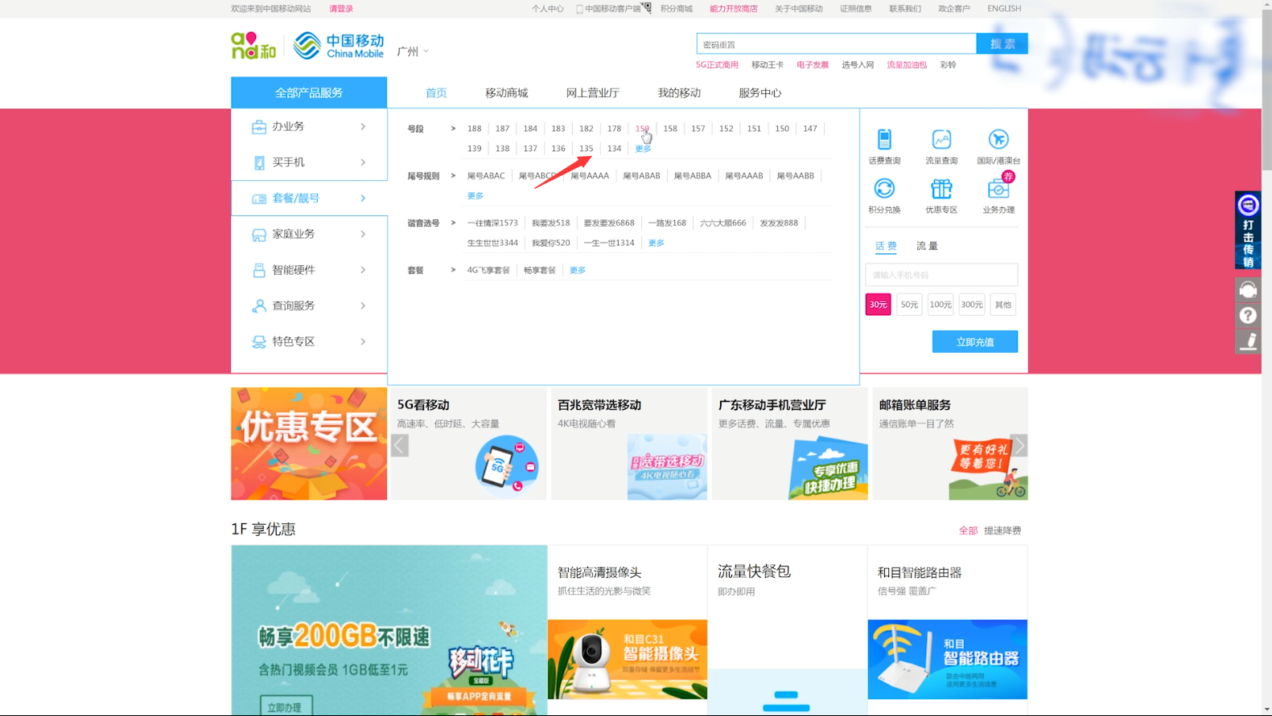Viewport: 1272px width, 716px height.
Task: Click the phone icon beside 中国移动客户端
Action: click(x=579, y=9)
